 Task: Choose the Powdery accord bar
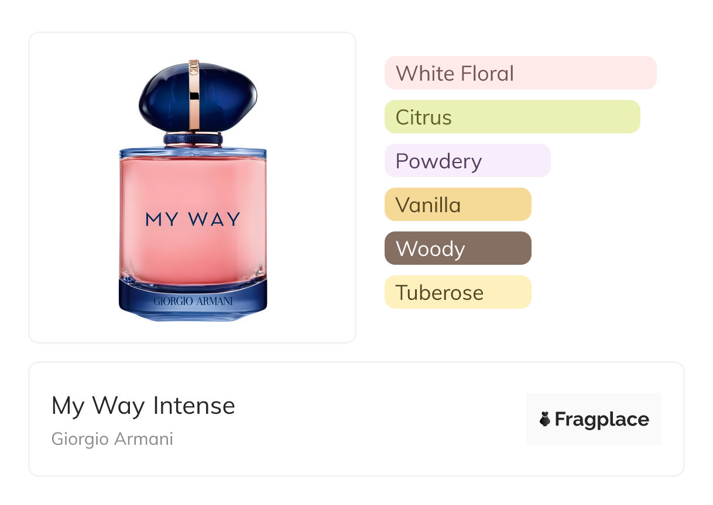(x=468, y=161)
